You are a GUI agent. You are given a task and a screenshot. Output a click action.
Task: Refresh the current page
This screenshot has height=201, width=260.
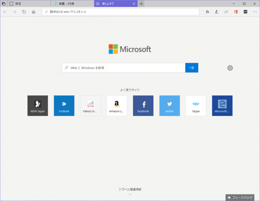[x=24, y=12]
